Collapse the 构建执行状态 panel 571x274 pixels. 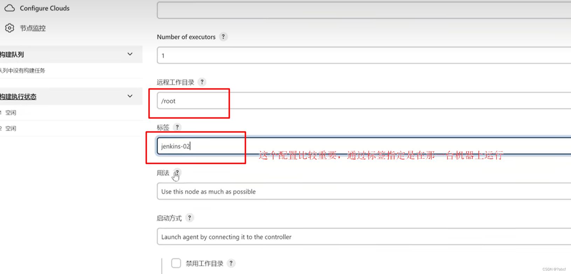pyautogui.click(x=130, y=96)
